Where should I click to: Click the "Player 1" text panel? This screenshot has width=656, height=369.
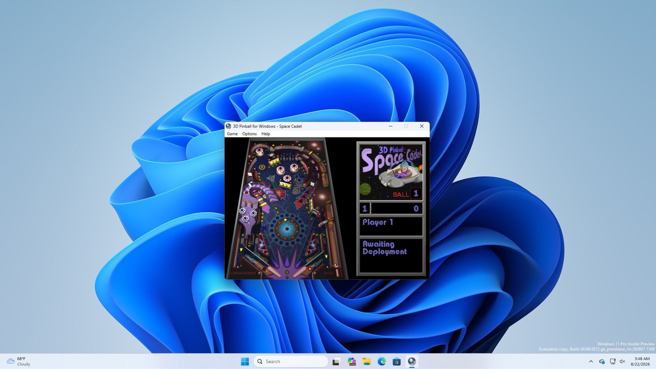point(391,226)
